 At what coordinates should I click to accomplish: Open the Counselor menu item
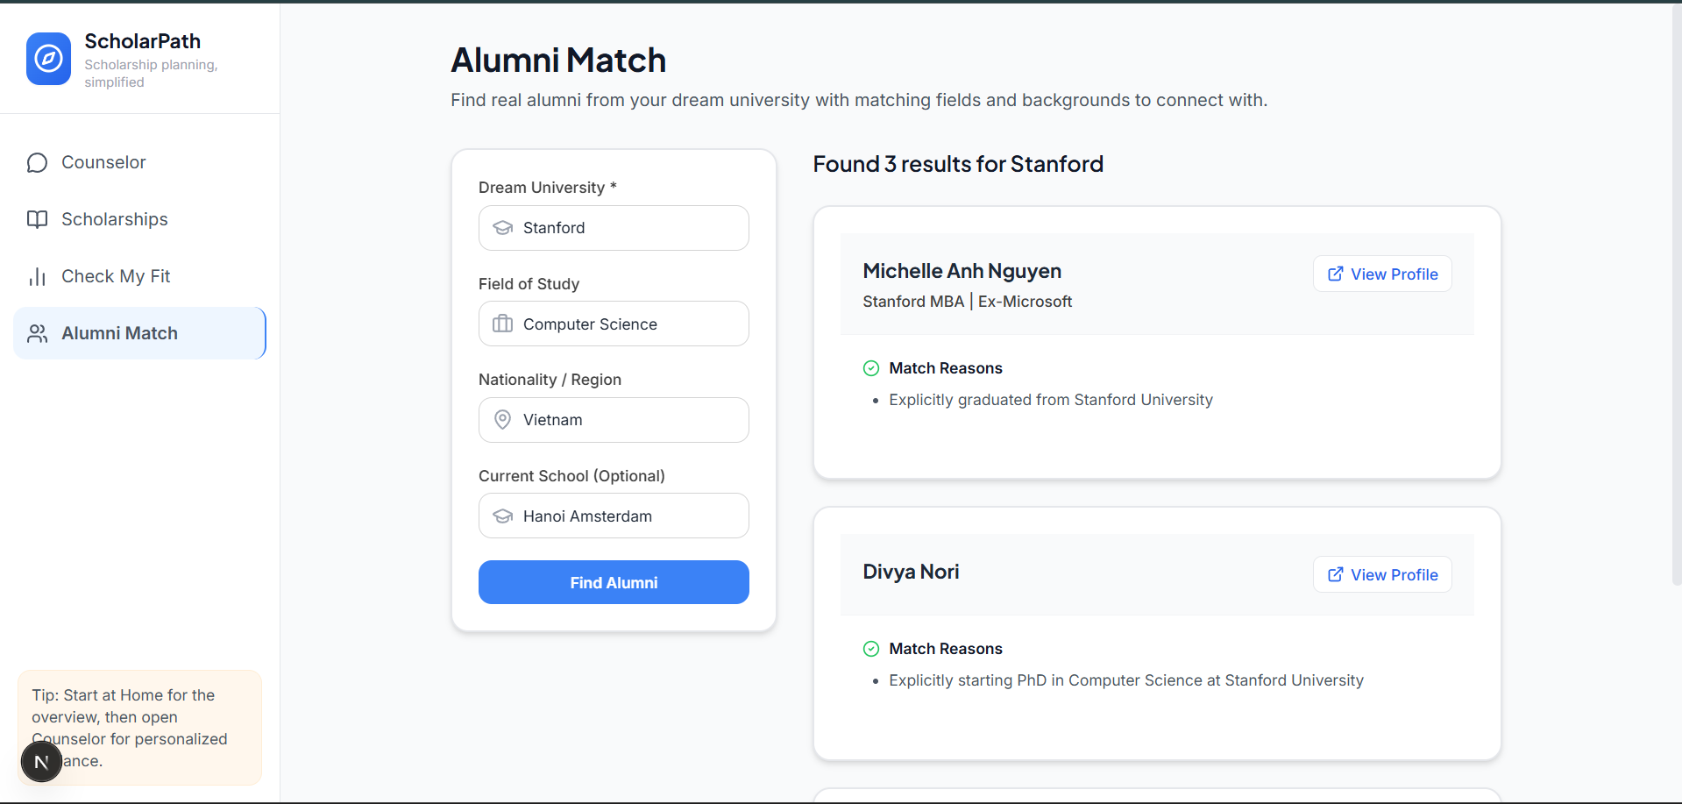click(x=103, y=163)
